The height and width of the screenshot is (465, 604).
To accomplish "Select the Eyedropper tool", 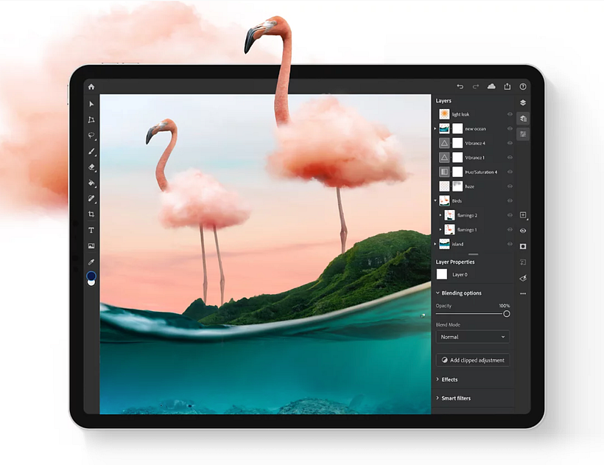I will (91, 262).
